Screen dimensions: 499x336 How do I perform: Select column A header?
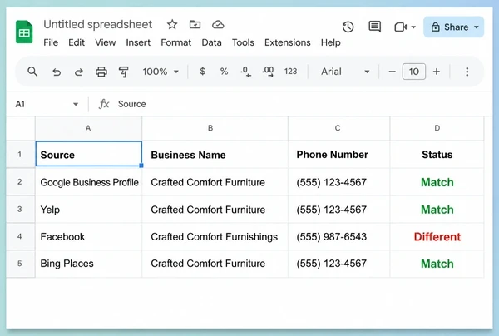tap(88, 128)
